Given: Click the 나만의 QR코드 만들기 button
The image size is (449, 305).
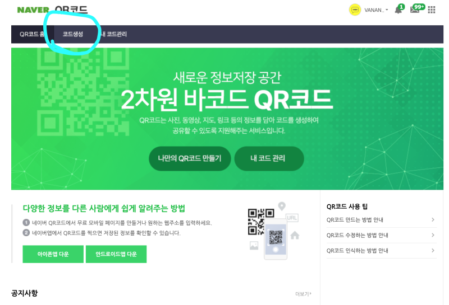Looking at the screenshot, I should coord(190,158).
